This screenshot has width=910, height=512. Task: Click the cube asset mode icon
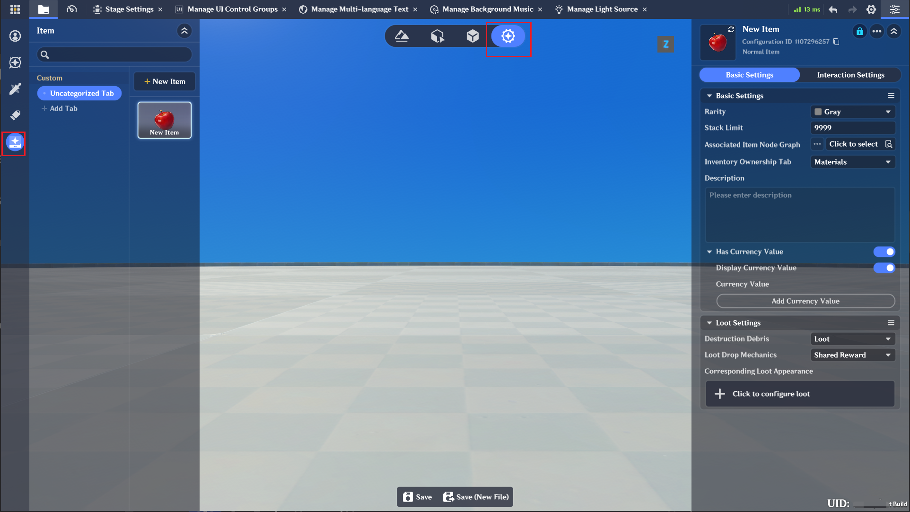(x=472, y=36)
